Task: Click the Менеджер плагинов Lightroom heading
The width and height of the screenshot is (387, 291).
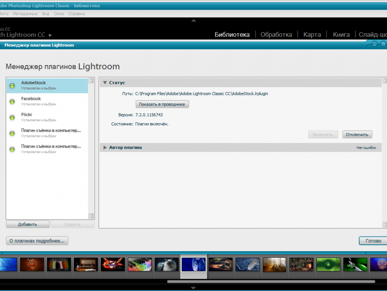Action: coord(63,67)
